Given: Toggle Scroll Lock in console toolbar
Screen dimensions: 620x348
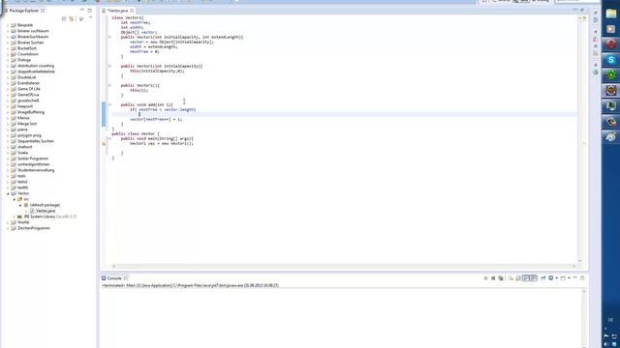Looking at the screenshot, I should [x=518, y=278].
